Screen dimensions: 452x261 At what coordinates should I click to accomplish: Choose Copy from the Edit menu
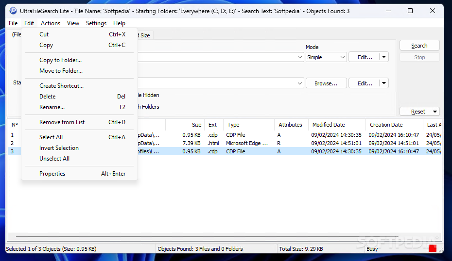click(x=79, y=45)
